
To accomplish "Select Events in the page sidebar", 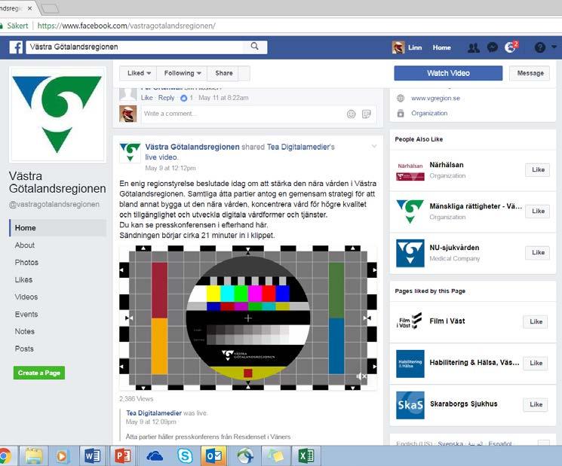I will point(26,315).
